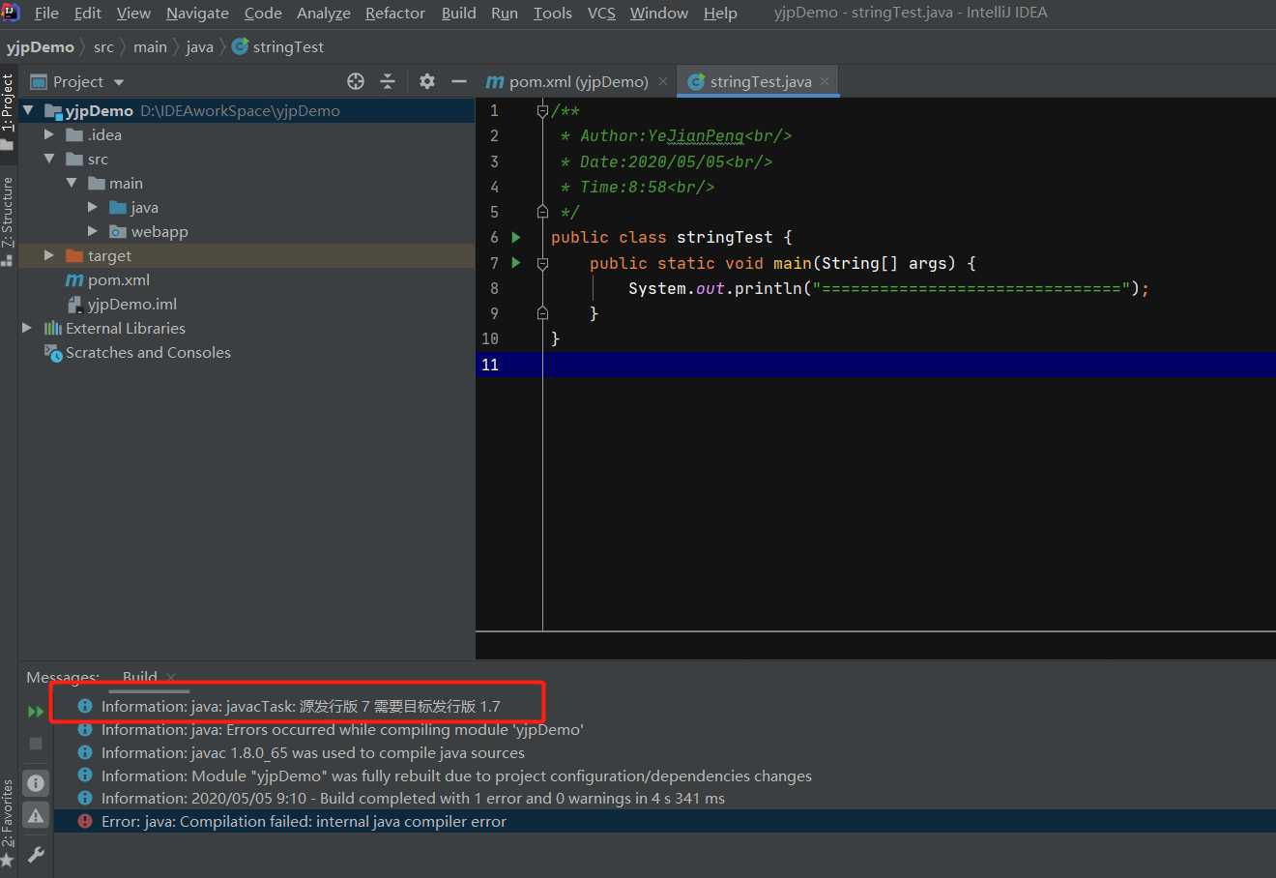The image size is (1276, 878).
Task: Expand the .idea folder arrow
Action: tap(49, 134)
